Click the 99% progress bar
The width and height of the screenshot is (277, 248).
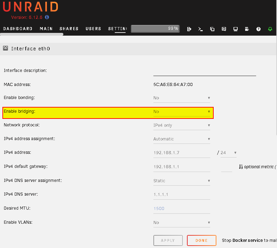(155, 29)
